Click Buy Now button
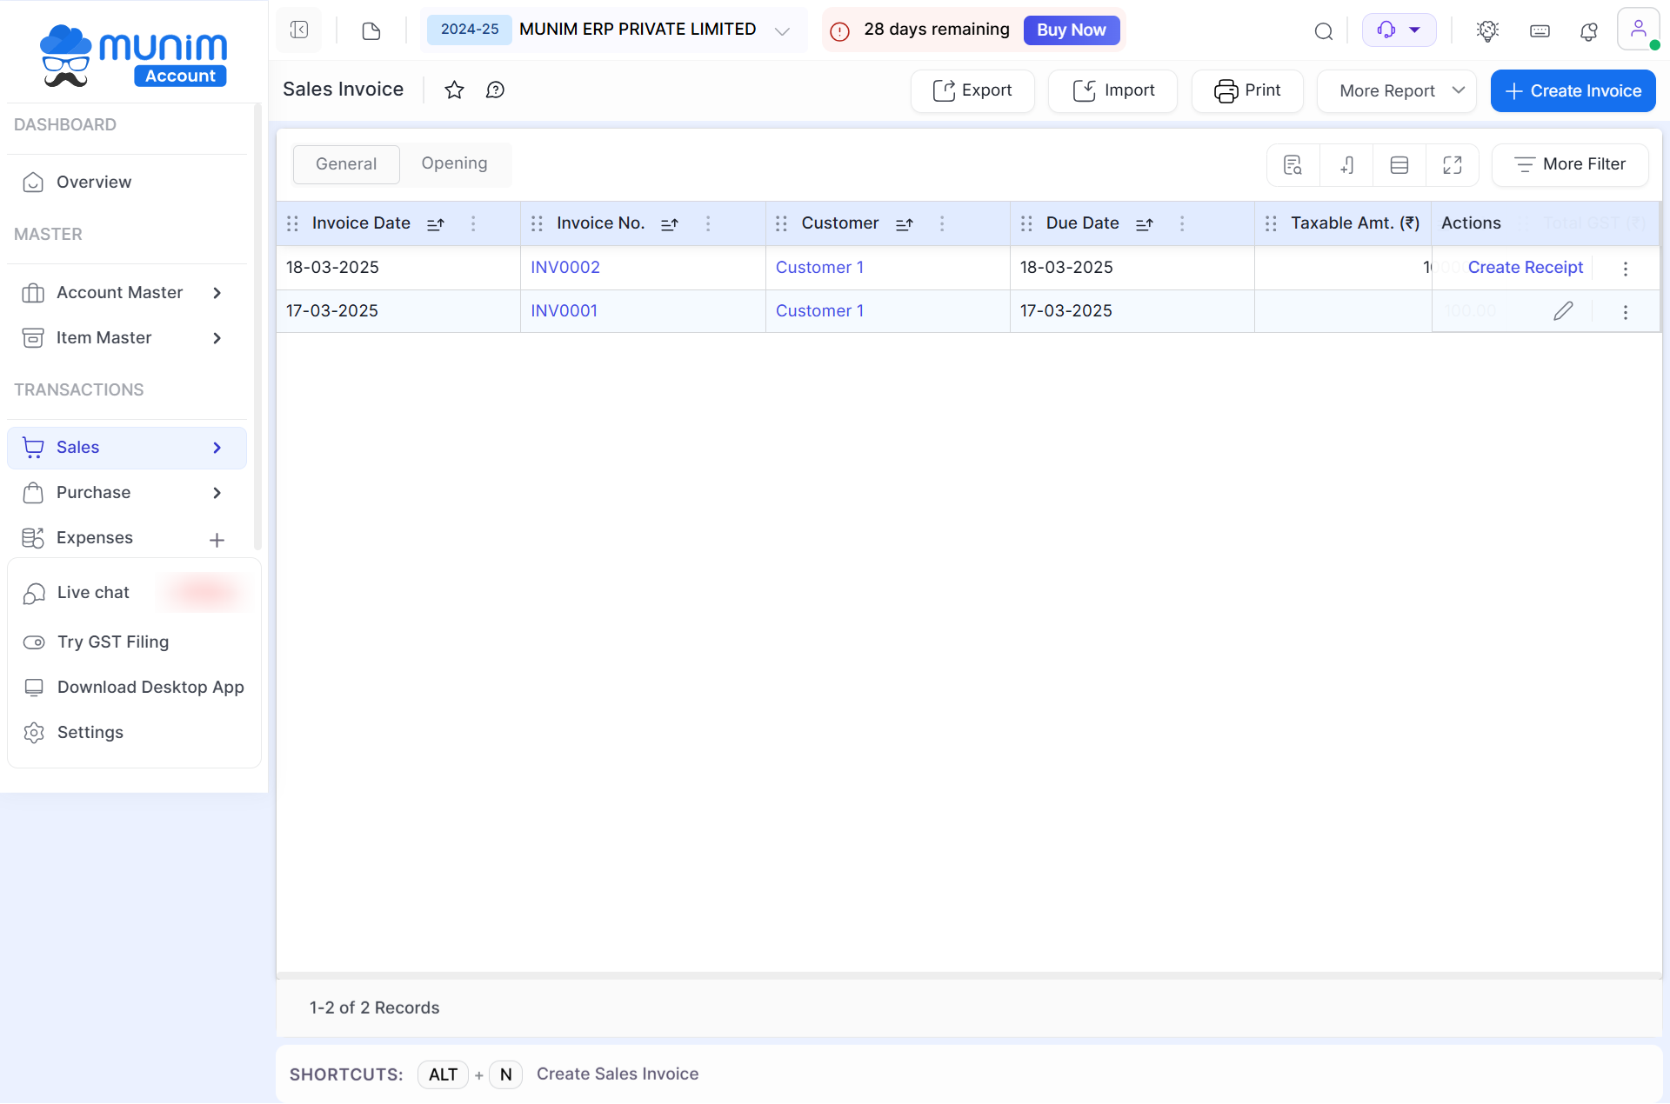This screenshot has width=1670, height=1104. (x=1071, y=30)
